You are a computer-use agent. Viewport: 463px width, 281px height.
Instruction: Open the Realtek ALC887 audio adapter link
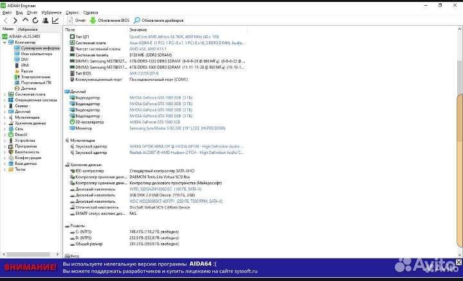[186, 153]
